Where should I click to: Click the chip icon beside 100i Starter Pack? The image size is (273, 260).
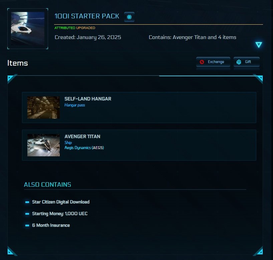[x=129, y=17]
